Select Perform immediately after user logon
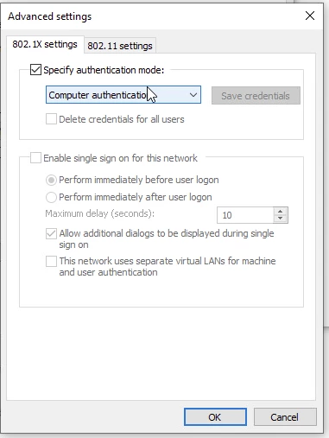The height and width of the screenshot is (438, 329). [x=51, y=197]
